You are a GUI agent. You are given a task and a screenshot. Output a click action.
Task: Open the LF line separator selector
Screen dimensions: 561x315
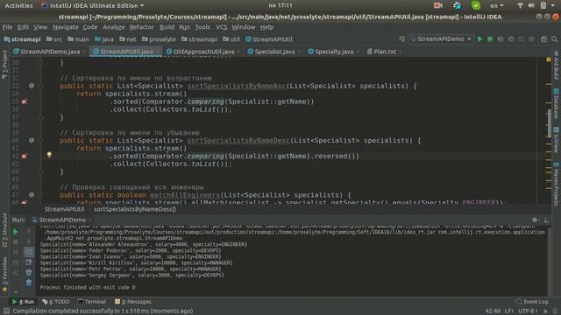point(509,311)
